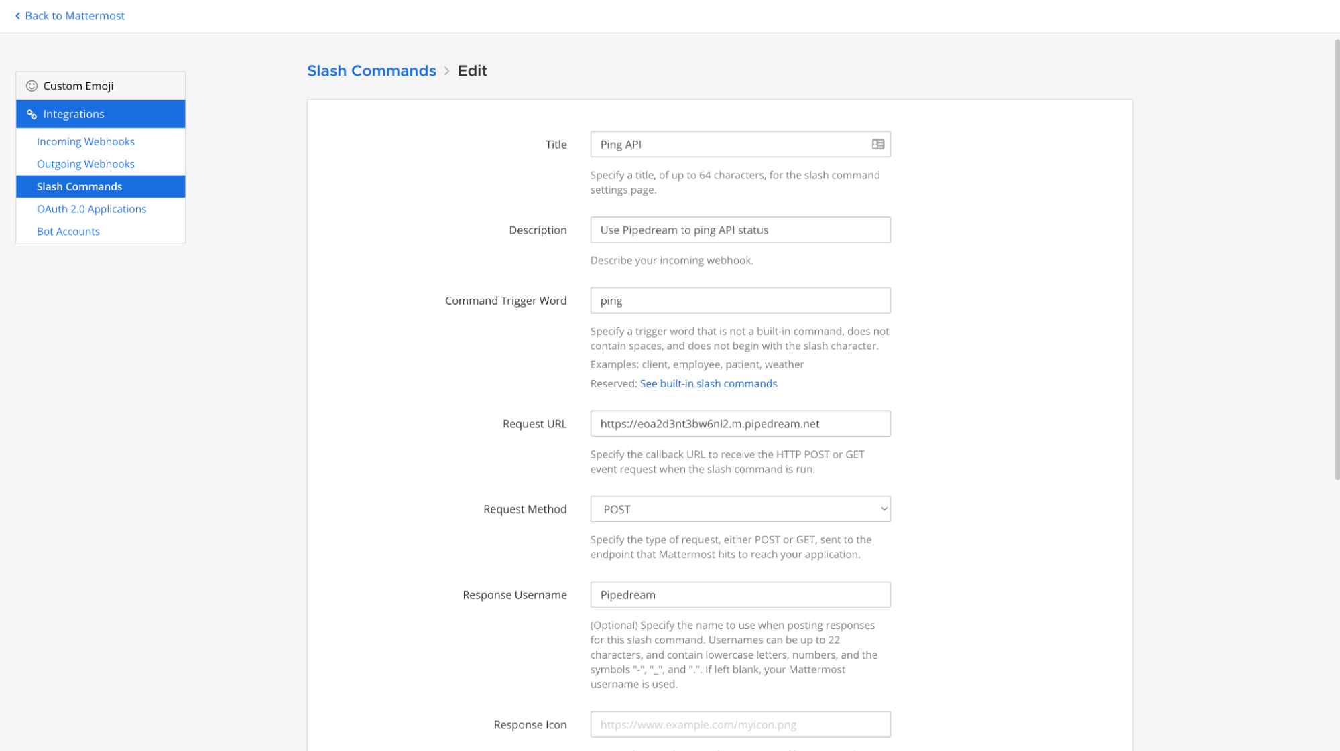Click the back chevron before Back to Mattermost
Screen dimensions: 1340x751
click(x=18, y=15)
